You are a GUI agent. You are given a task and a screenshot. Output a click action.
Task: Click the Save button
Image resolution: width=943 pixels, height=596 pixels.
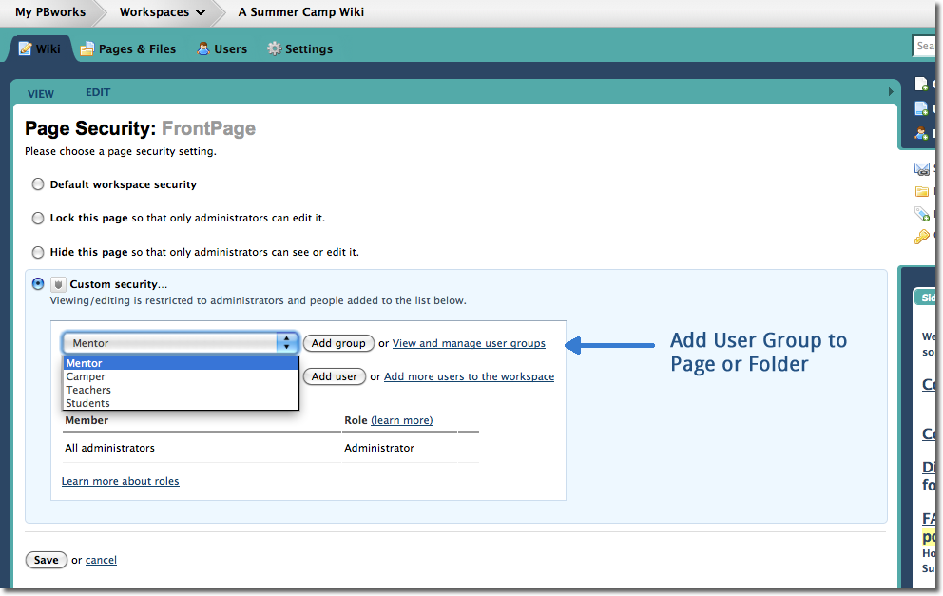click(46, 560)
